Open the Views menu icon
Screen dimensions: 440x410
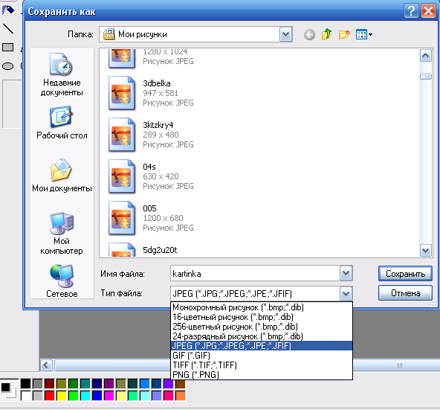[363, 34]
